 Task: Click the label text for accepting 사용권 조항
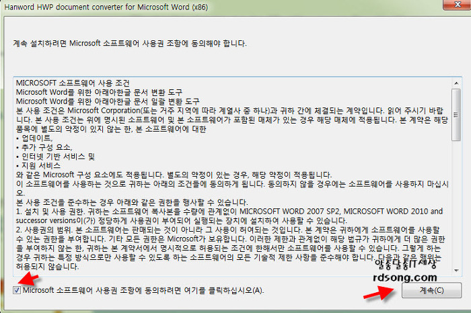pyautogui.click(x=143, y=290)
